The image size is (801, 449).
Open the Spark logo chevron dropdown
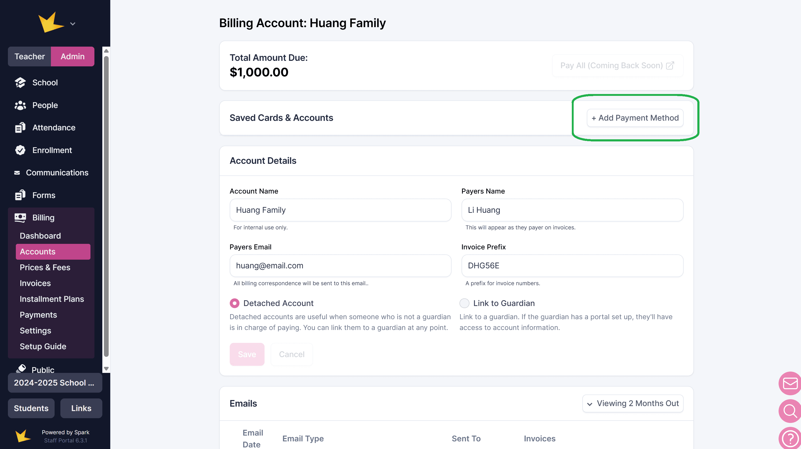tap(73, 24)
